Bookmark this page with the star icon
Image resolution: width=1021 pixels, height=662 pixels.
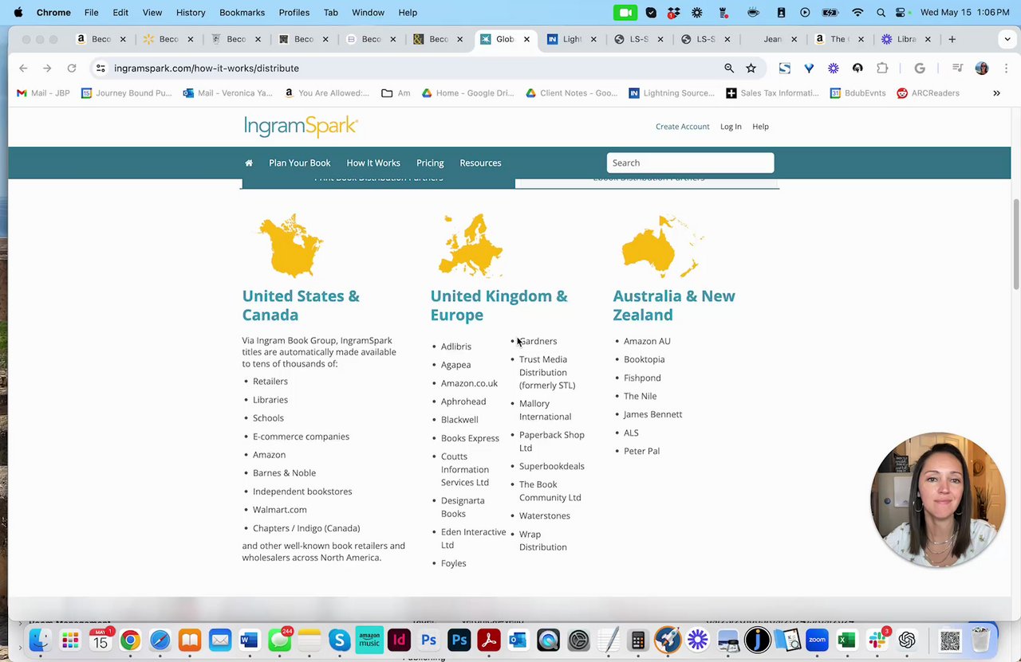tap(751, 69)
